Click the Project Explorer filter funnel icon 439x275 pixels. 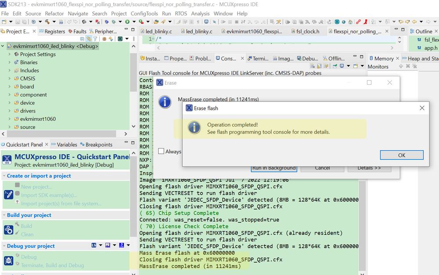coord(95,39)
